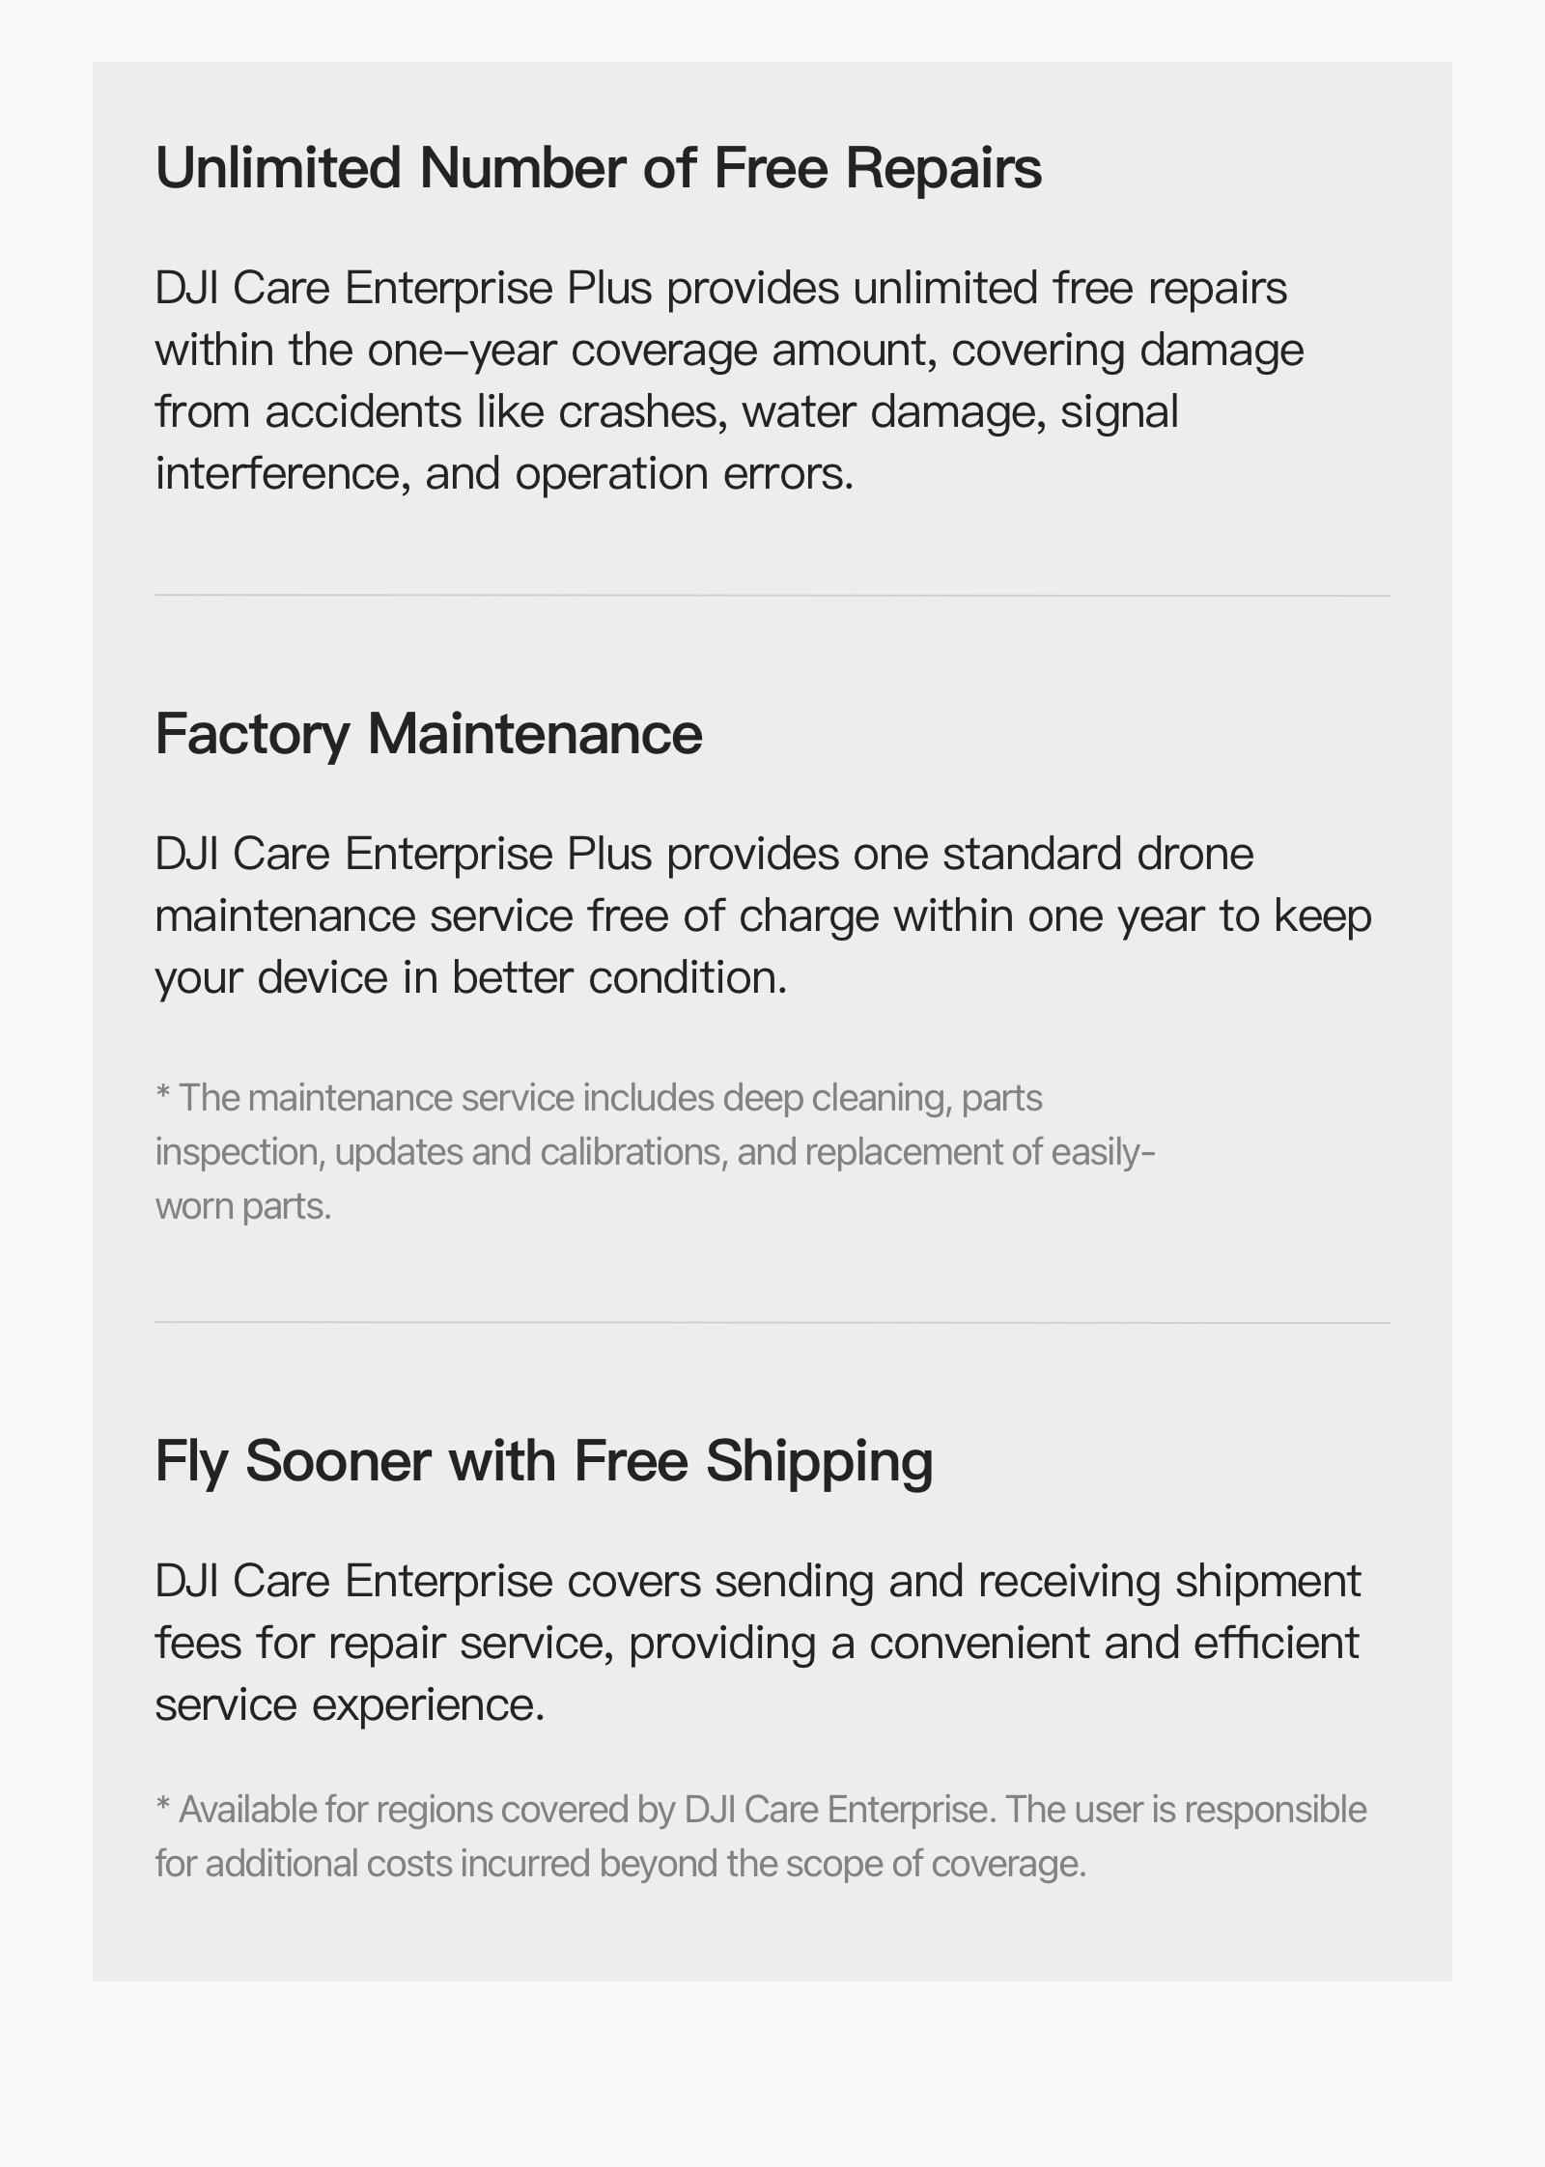Click the paragraph on standard drone maintenance service
Screen dimensions: 1545x2167
pyautogui.click(x=764, y=915)
